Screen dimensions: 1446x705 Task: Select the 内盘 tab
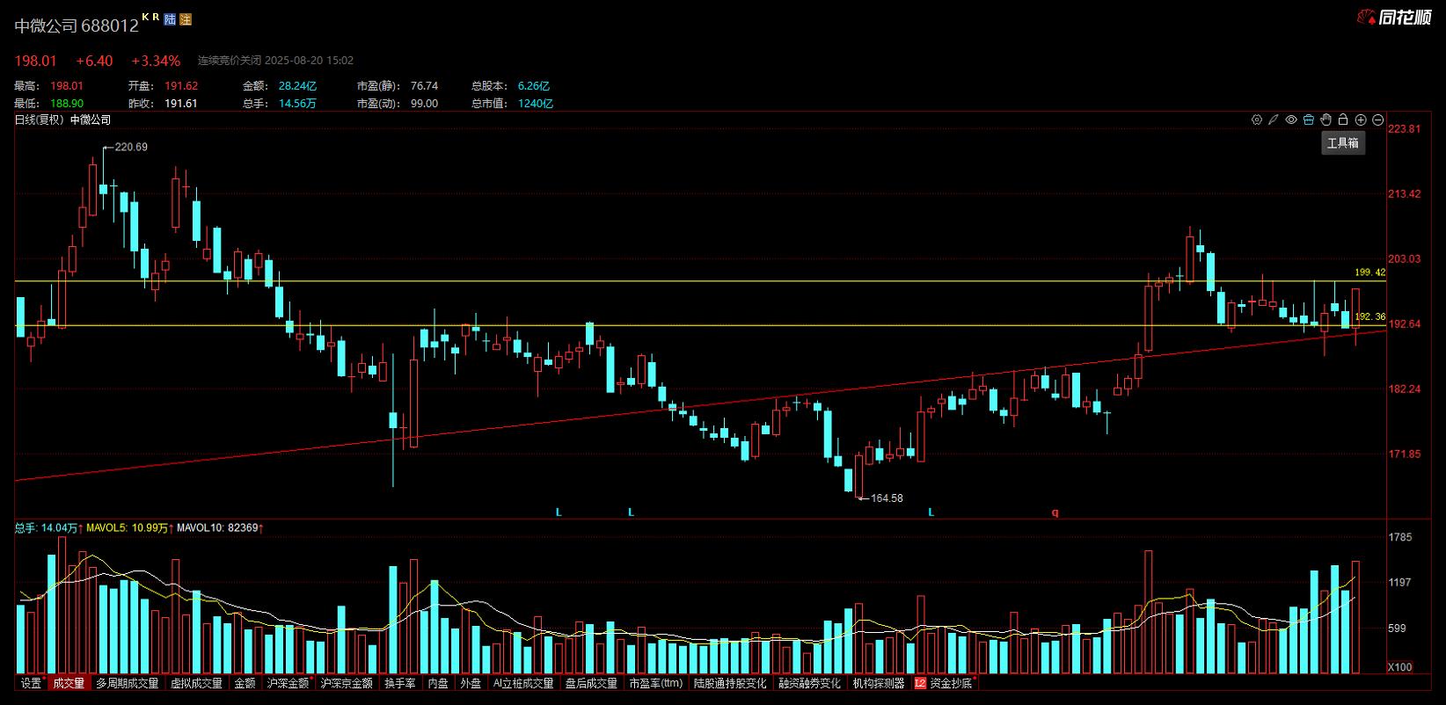tap(438, 683)
